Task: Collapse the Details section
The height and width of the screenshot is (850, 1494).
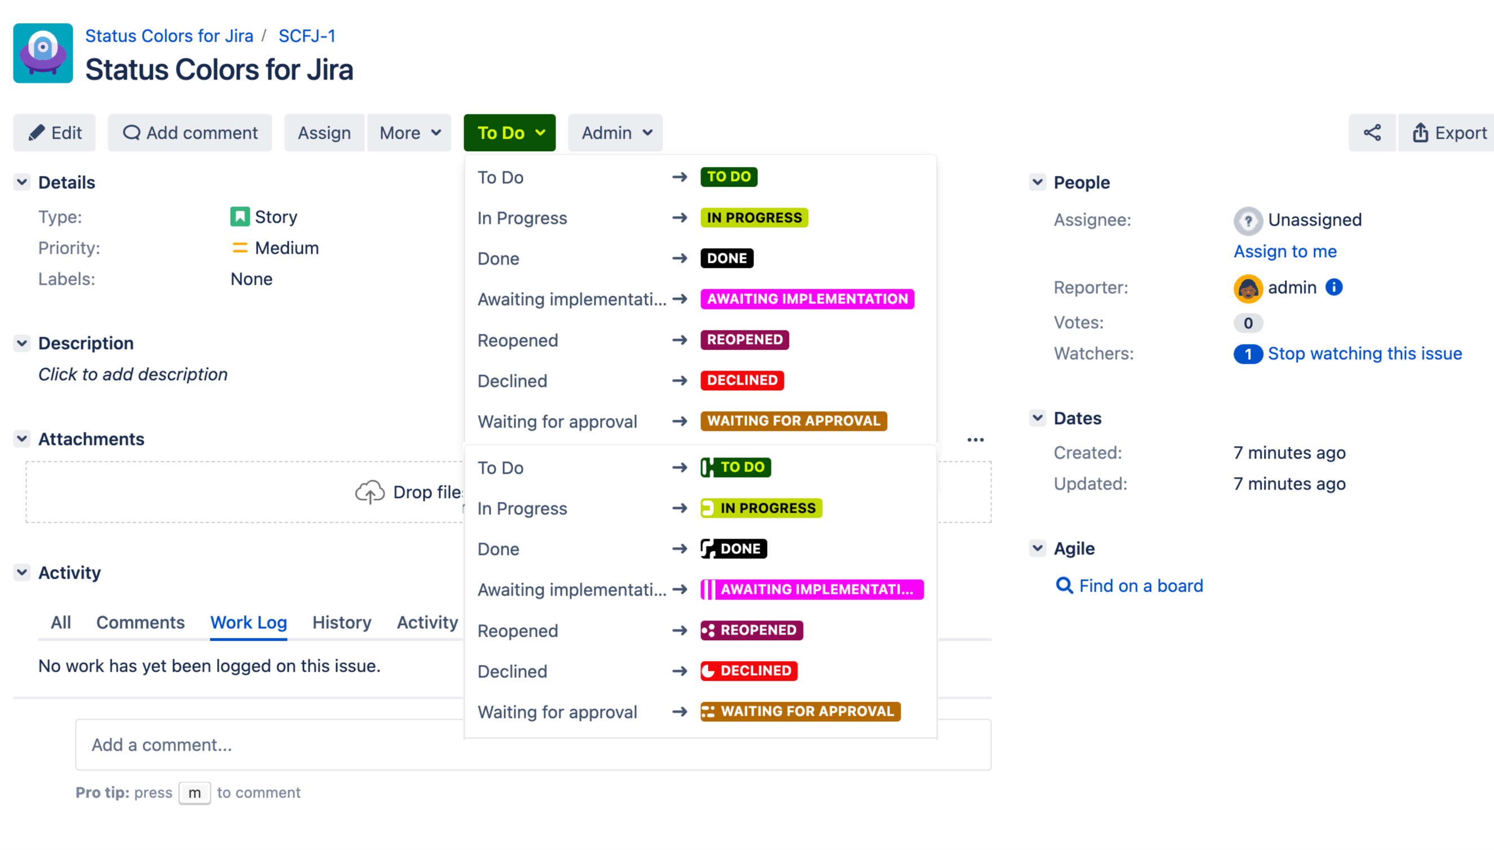Action: pos(22,182)
